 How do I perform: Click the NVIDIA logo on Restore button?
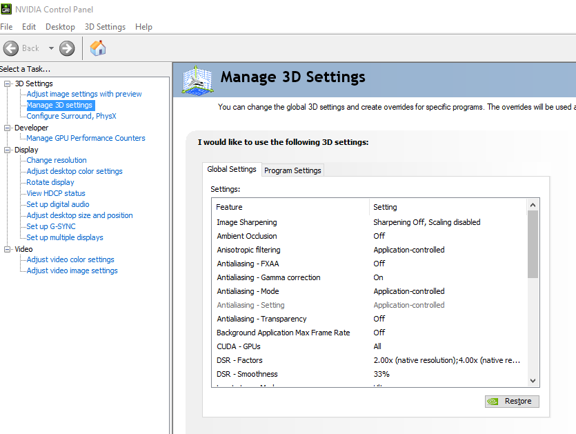(493, 402)
